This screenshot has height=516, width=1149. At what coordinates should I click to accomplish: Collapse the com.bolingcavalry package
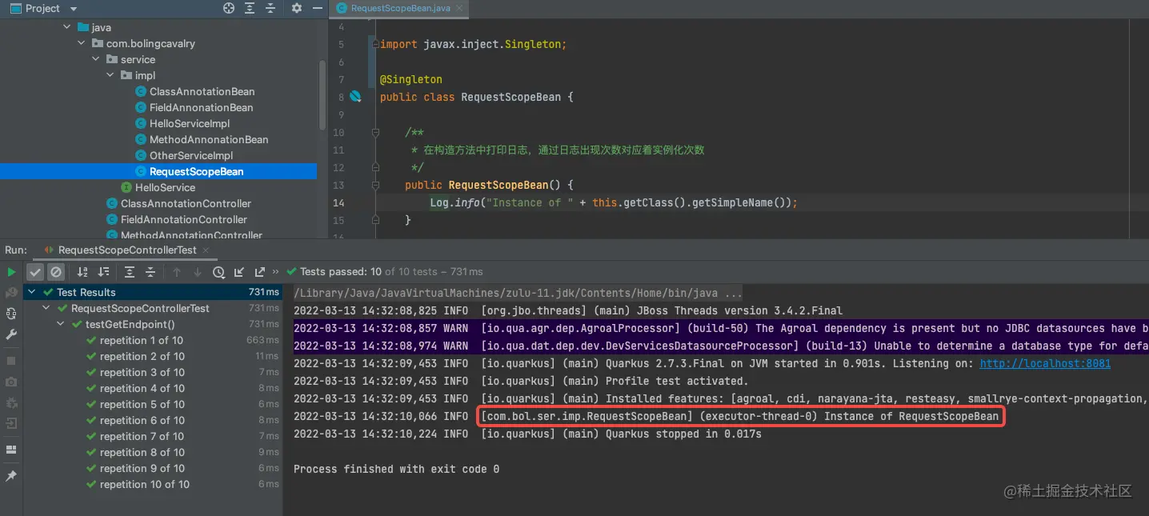[x=82, y=43]
